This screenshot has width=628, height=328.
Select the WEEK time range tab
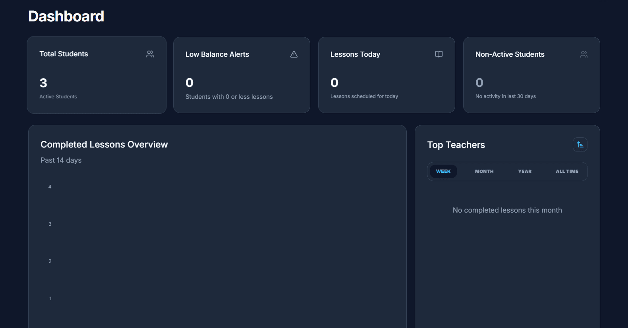coord(443,171)
